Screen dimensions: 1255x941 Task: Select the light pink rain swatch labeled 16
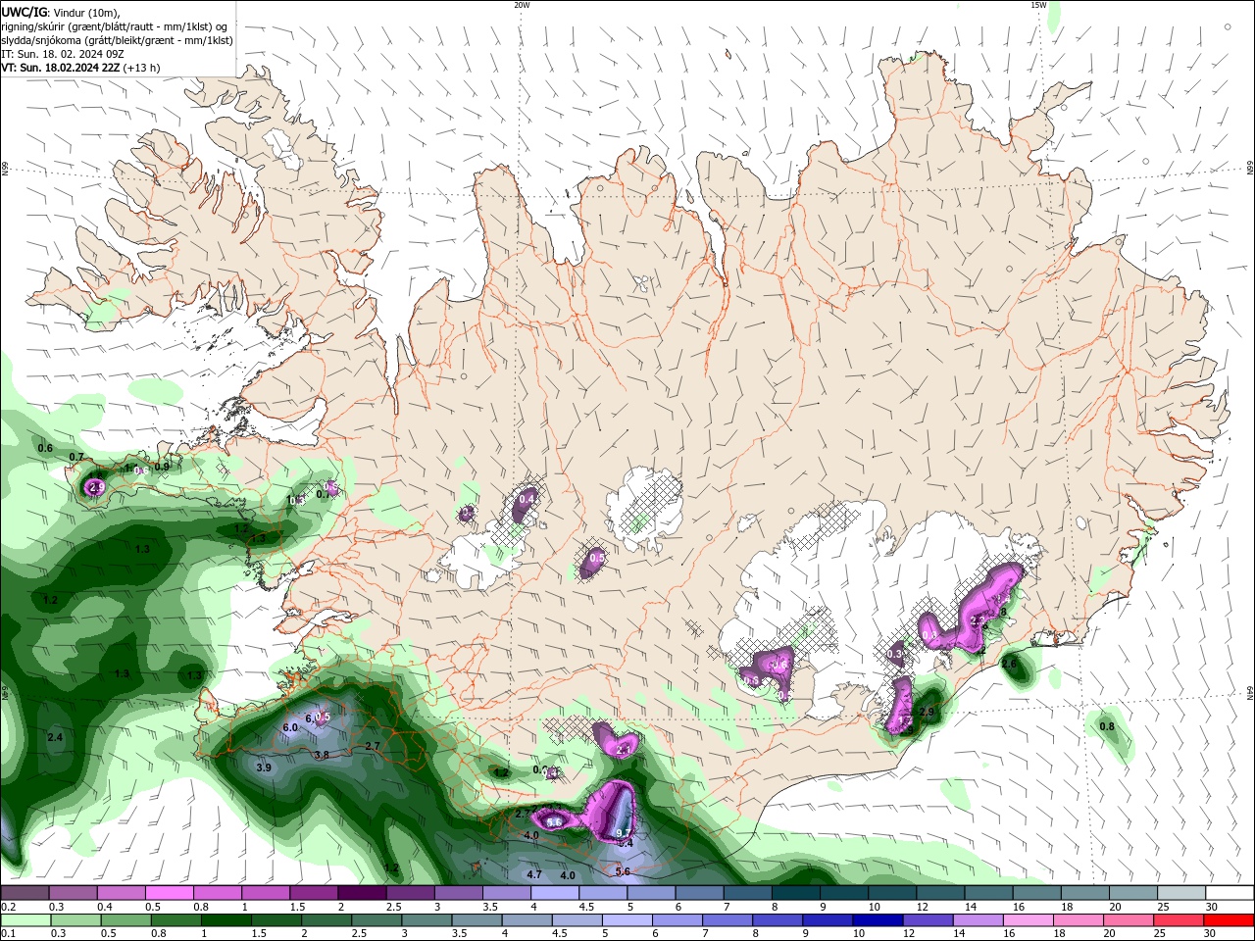click(1027, 920)
